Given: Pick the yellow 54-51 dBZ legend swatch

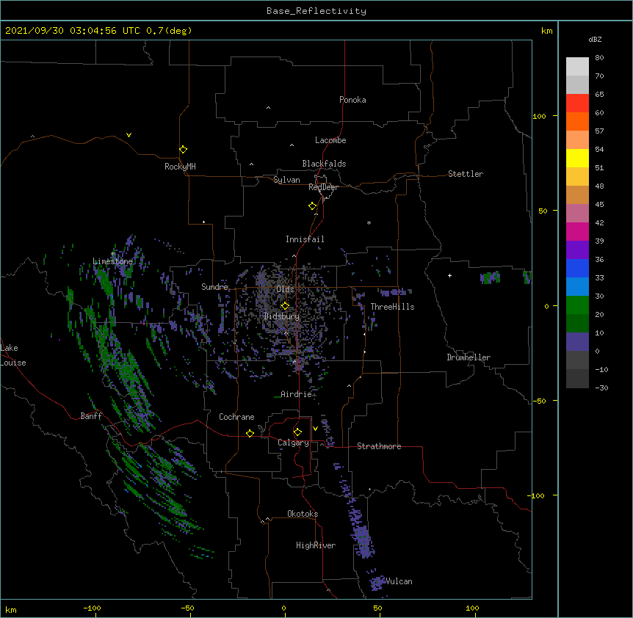Looking at the screenshot, I should (x=577, y=158).
